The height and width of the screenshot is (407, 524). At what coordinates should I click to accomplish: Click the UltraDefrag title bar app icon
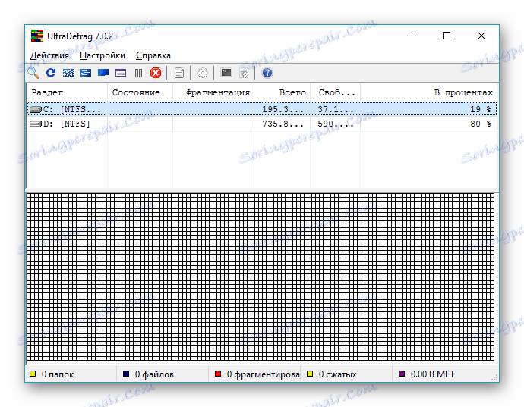(37, 36)
